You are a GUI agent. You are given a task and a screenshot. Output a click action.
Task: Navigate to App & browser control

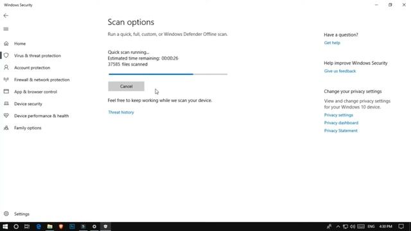pos(36,92)
